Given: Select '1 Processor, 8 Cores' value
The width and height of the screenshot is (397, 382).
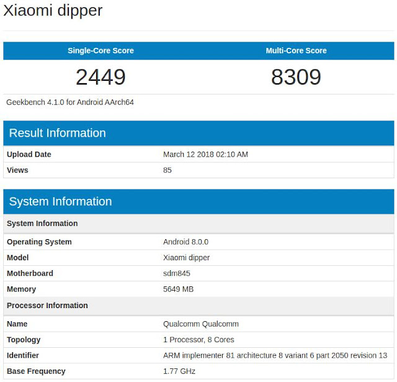Looking at the screenshot, I should (x=198, y=340).
